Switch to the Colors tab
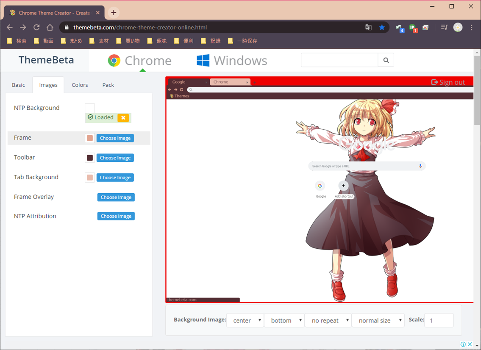 (x=80, y=85)
